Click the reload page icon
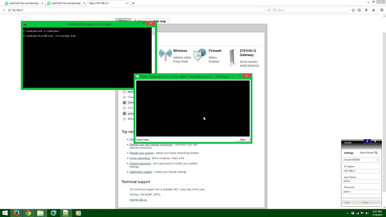 pos(269,10)
